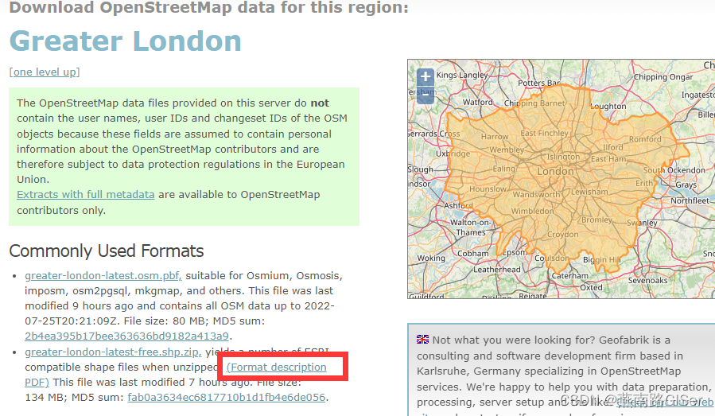This screenshot has width=715, height=416.
Task: Open 'Extracts with full metadata' link
Action: tap(86, 195)
